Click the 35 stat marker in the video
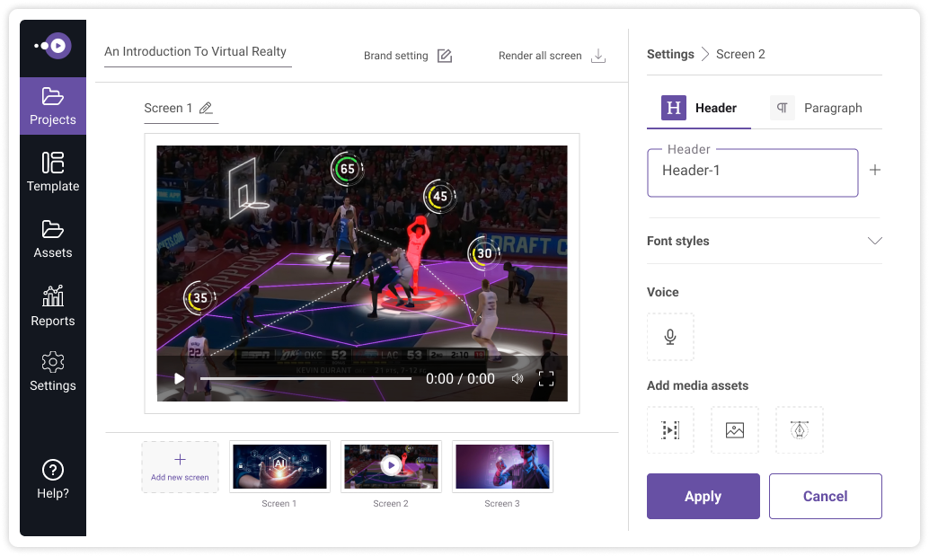This screenshot has width=929, height=556. coord(200,298)
